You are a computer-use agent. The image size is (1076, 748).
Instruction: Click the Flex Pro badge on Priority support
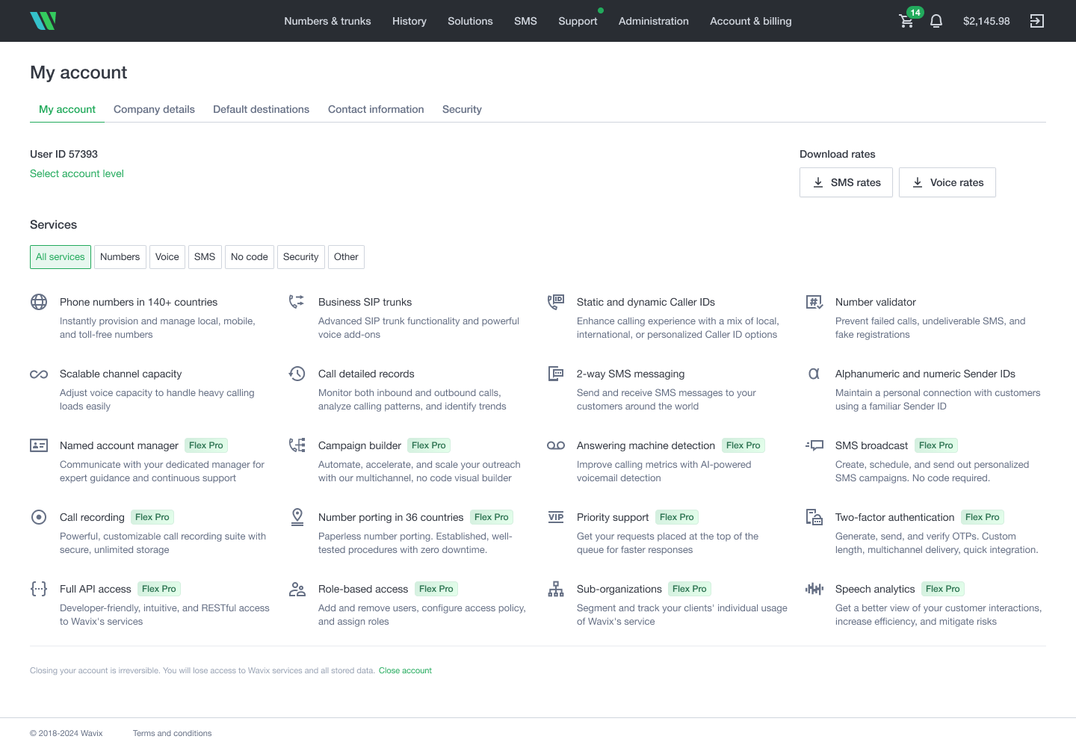(677, 517)
